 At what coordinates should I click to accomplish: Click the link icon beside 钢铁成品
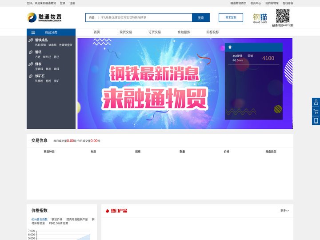[31, 40]
